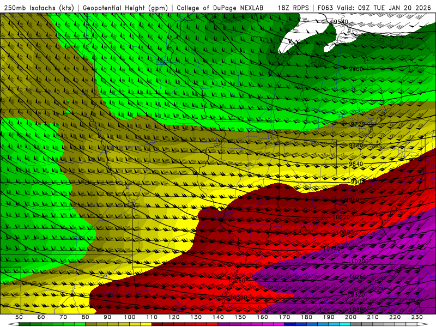Click the legend value 60
Image resolution: width=436 pixels, height=327 pixels.
coord(41,317)
